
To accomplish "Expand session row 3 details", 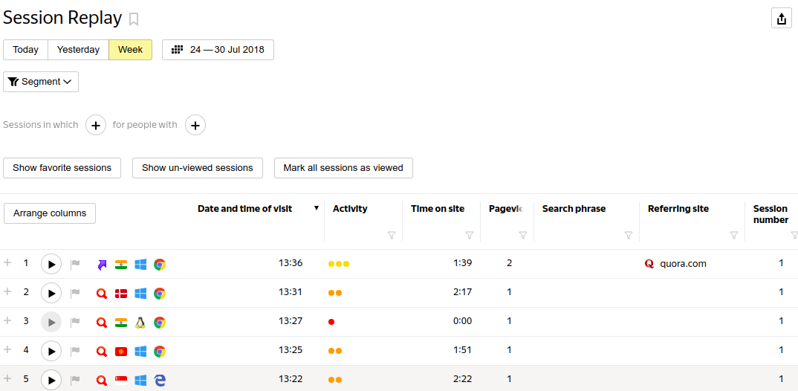I will (x=7, y=320).
